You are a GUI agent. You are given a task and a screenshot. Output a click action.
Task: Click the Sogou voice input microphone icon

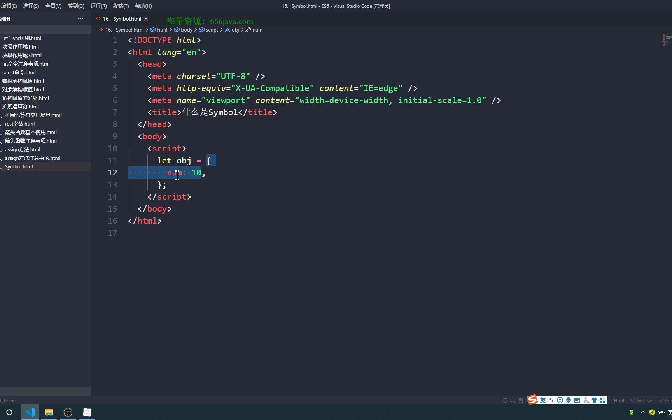[x=569, y=400]
